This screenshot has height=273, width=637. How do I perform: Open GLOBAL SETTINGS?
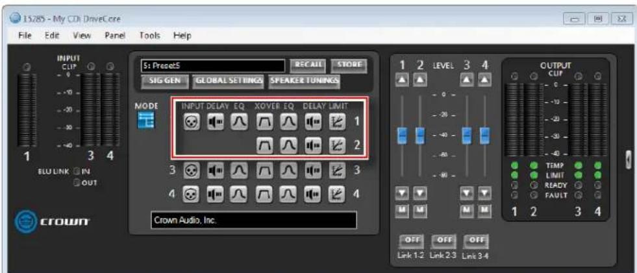[x=229, y=80]
